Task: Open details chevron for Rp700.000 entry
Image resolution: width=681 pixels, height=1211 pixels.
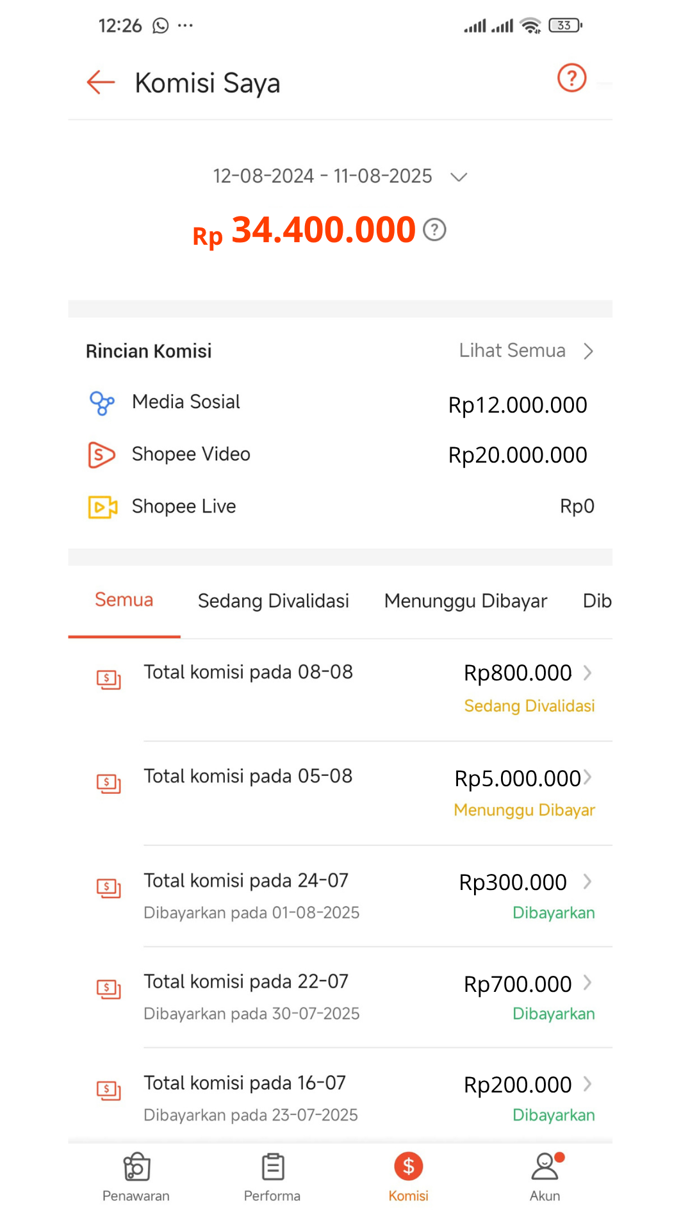Action: 587,983
